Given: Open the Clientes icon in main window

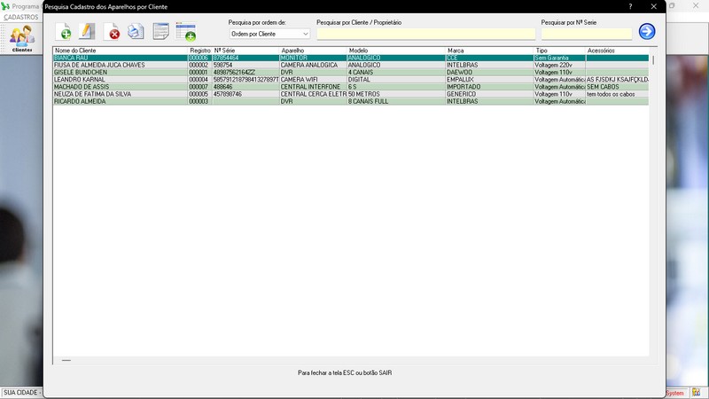Looking at the screenshot, I should tap(22, 38).
